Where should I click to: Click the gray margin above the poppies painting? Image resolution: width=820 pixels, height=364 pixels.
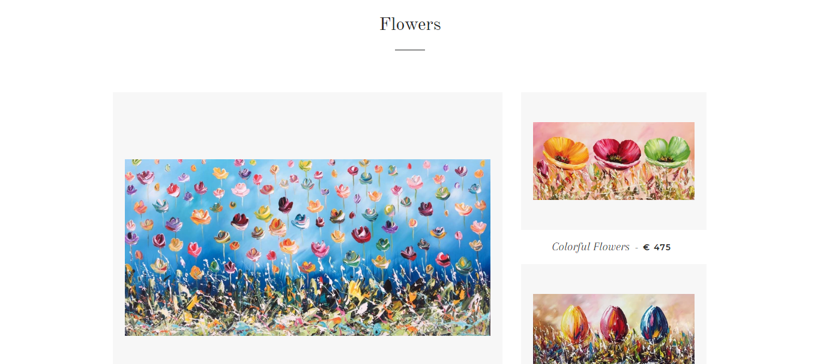click(x=613, y=107)
